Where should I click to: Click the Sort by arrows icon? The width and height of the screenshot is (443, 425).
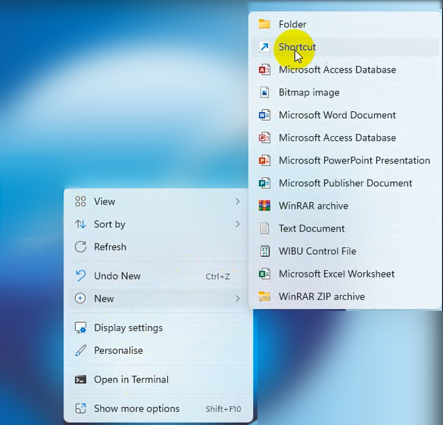80,224
